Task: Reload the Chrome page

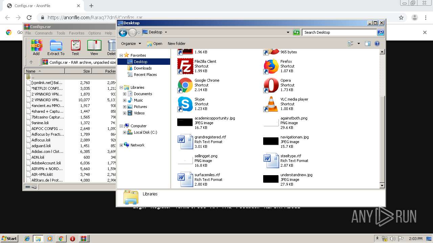Action: (29, 18)
